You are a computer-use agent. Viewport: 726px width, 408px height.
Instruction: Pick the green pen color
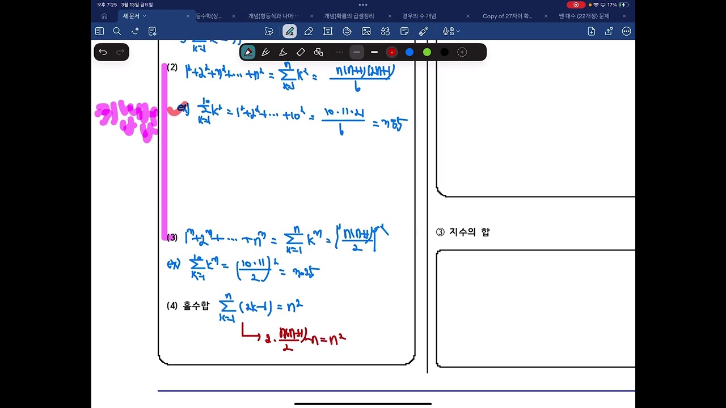point(427,52)
